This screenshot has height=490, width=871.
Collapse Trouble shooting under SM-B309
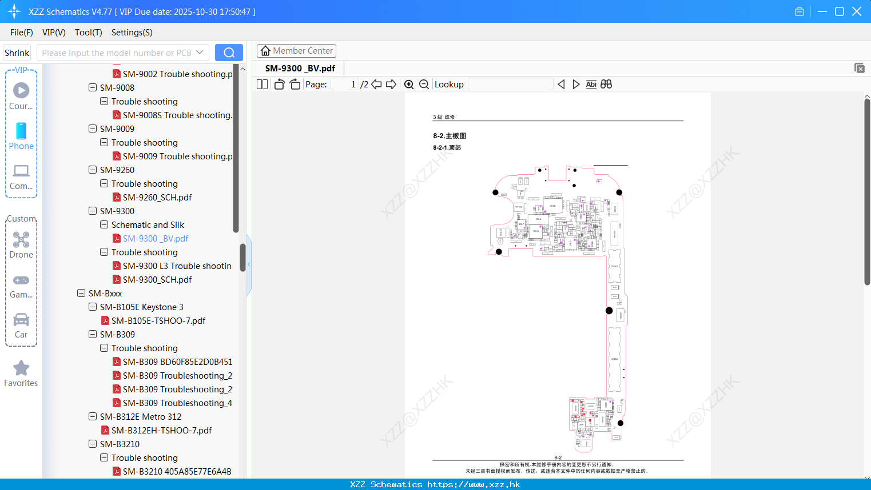pyautogui.click(x=104, y=348)
